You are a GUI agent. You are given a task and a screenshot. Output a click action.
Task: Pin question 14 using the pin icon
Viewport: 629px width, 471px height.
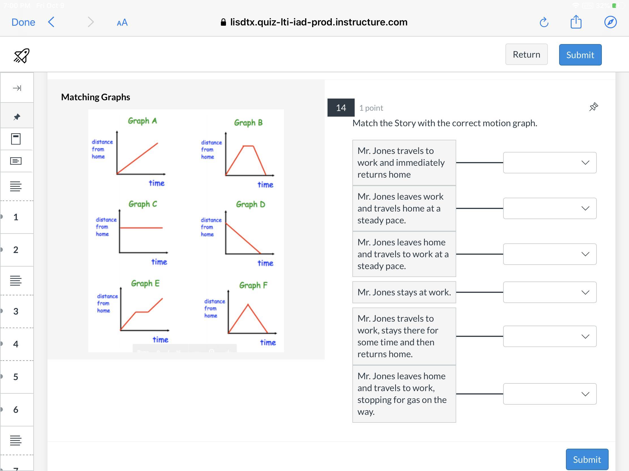(593, 107)
